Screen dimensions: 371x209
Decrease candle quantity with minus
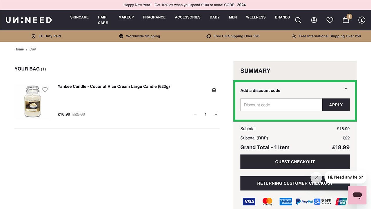pos(195,114)
